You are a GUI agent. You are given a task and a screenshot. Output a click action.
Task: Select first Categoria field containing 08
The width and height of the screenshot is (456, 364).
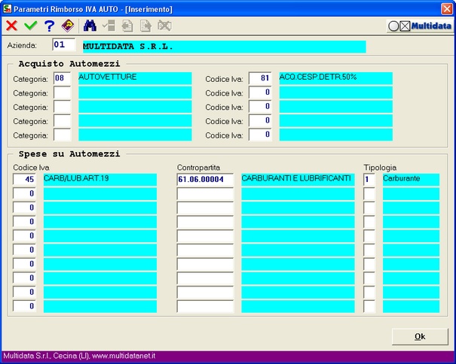63,78
